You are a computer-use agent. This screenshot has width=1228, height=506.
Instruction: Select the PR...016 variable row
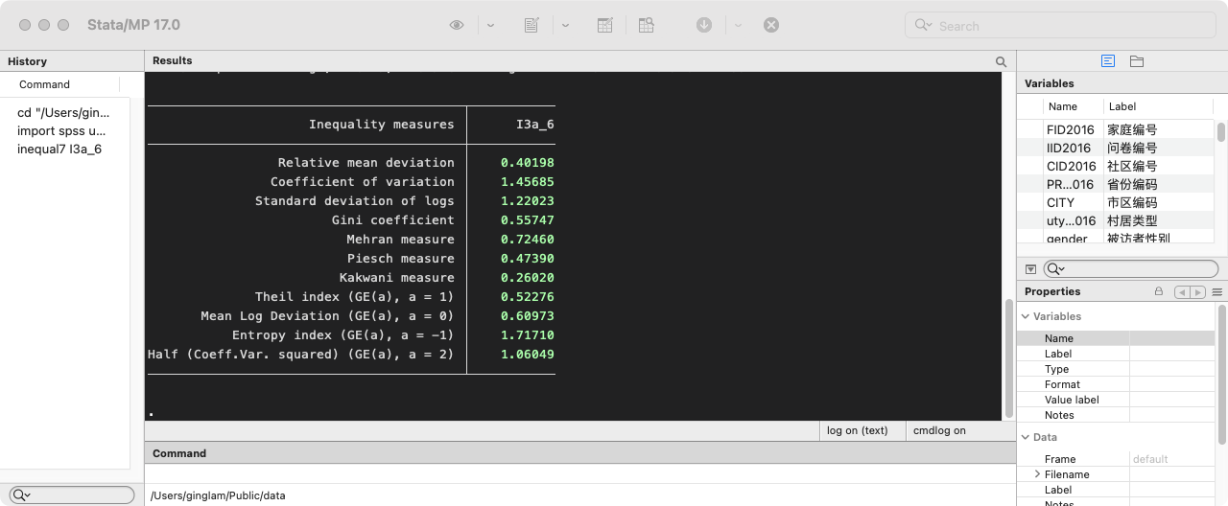[x=1116, y=184]
